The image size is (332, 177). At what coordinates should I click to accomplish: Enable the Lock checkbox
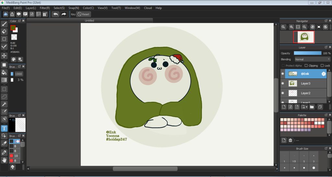(322, 66)
